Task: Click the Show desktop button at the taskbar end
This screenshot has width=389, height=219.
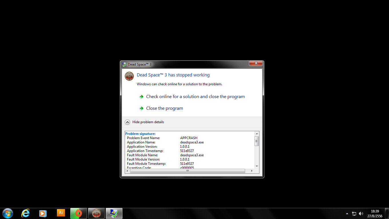Action: point(387,214)
